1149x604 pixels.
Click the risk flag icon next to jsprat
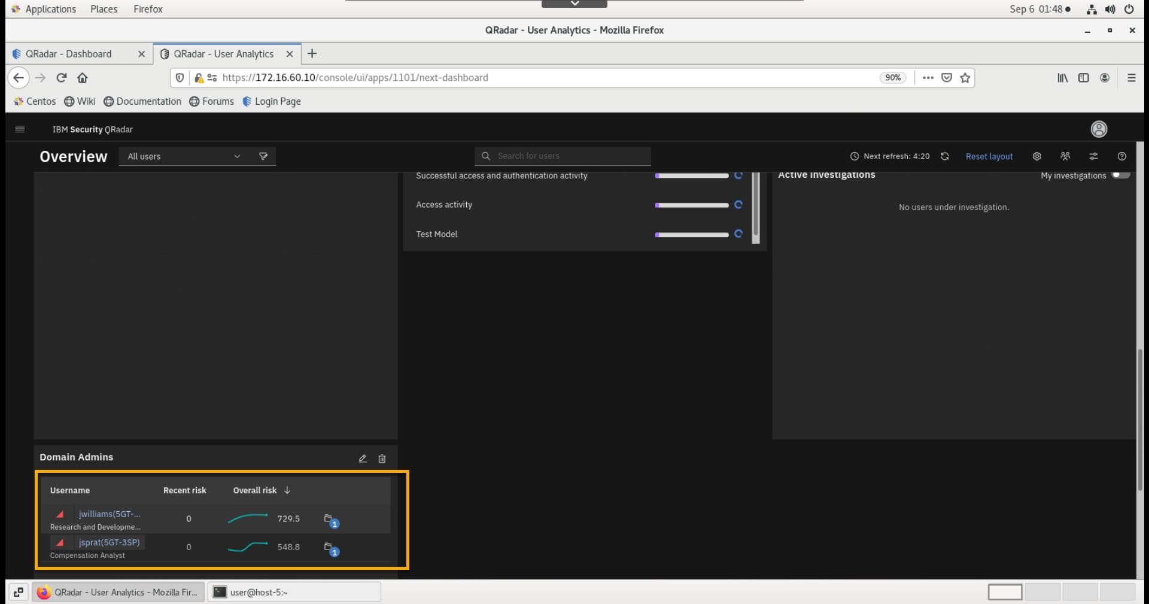[60, 542]
